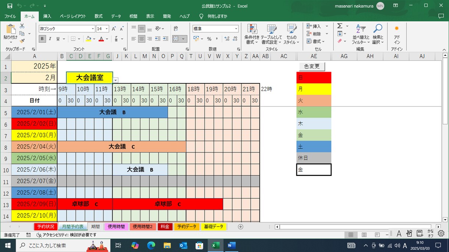449x252 pixels.
Task: Click the percent style icon
Action: [209, 39]
